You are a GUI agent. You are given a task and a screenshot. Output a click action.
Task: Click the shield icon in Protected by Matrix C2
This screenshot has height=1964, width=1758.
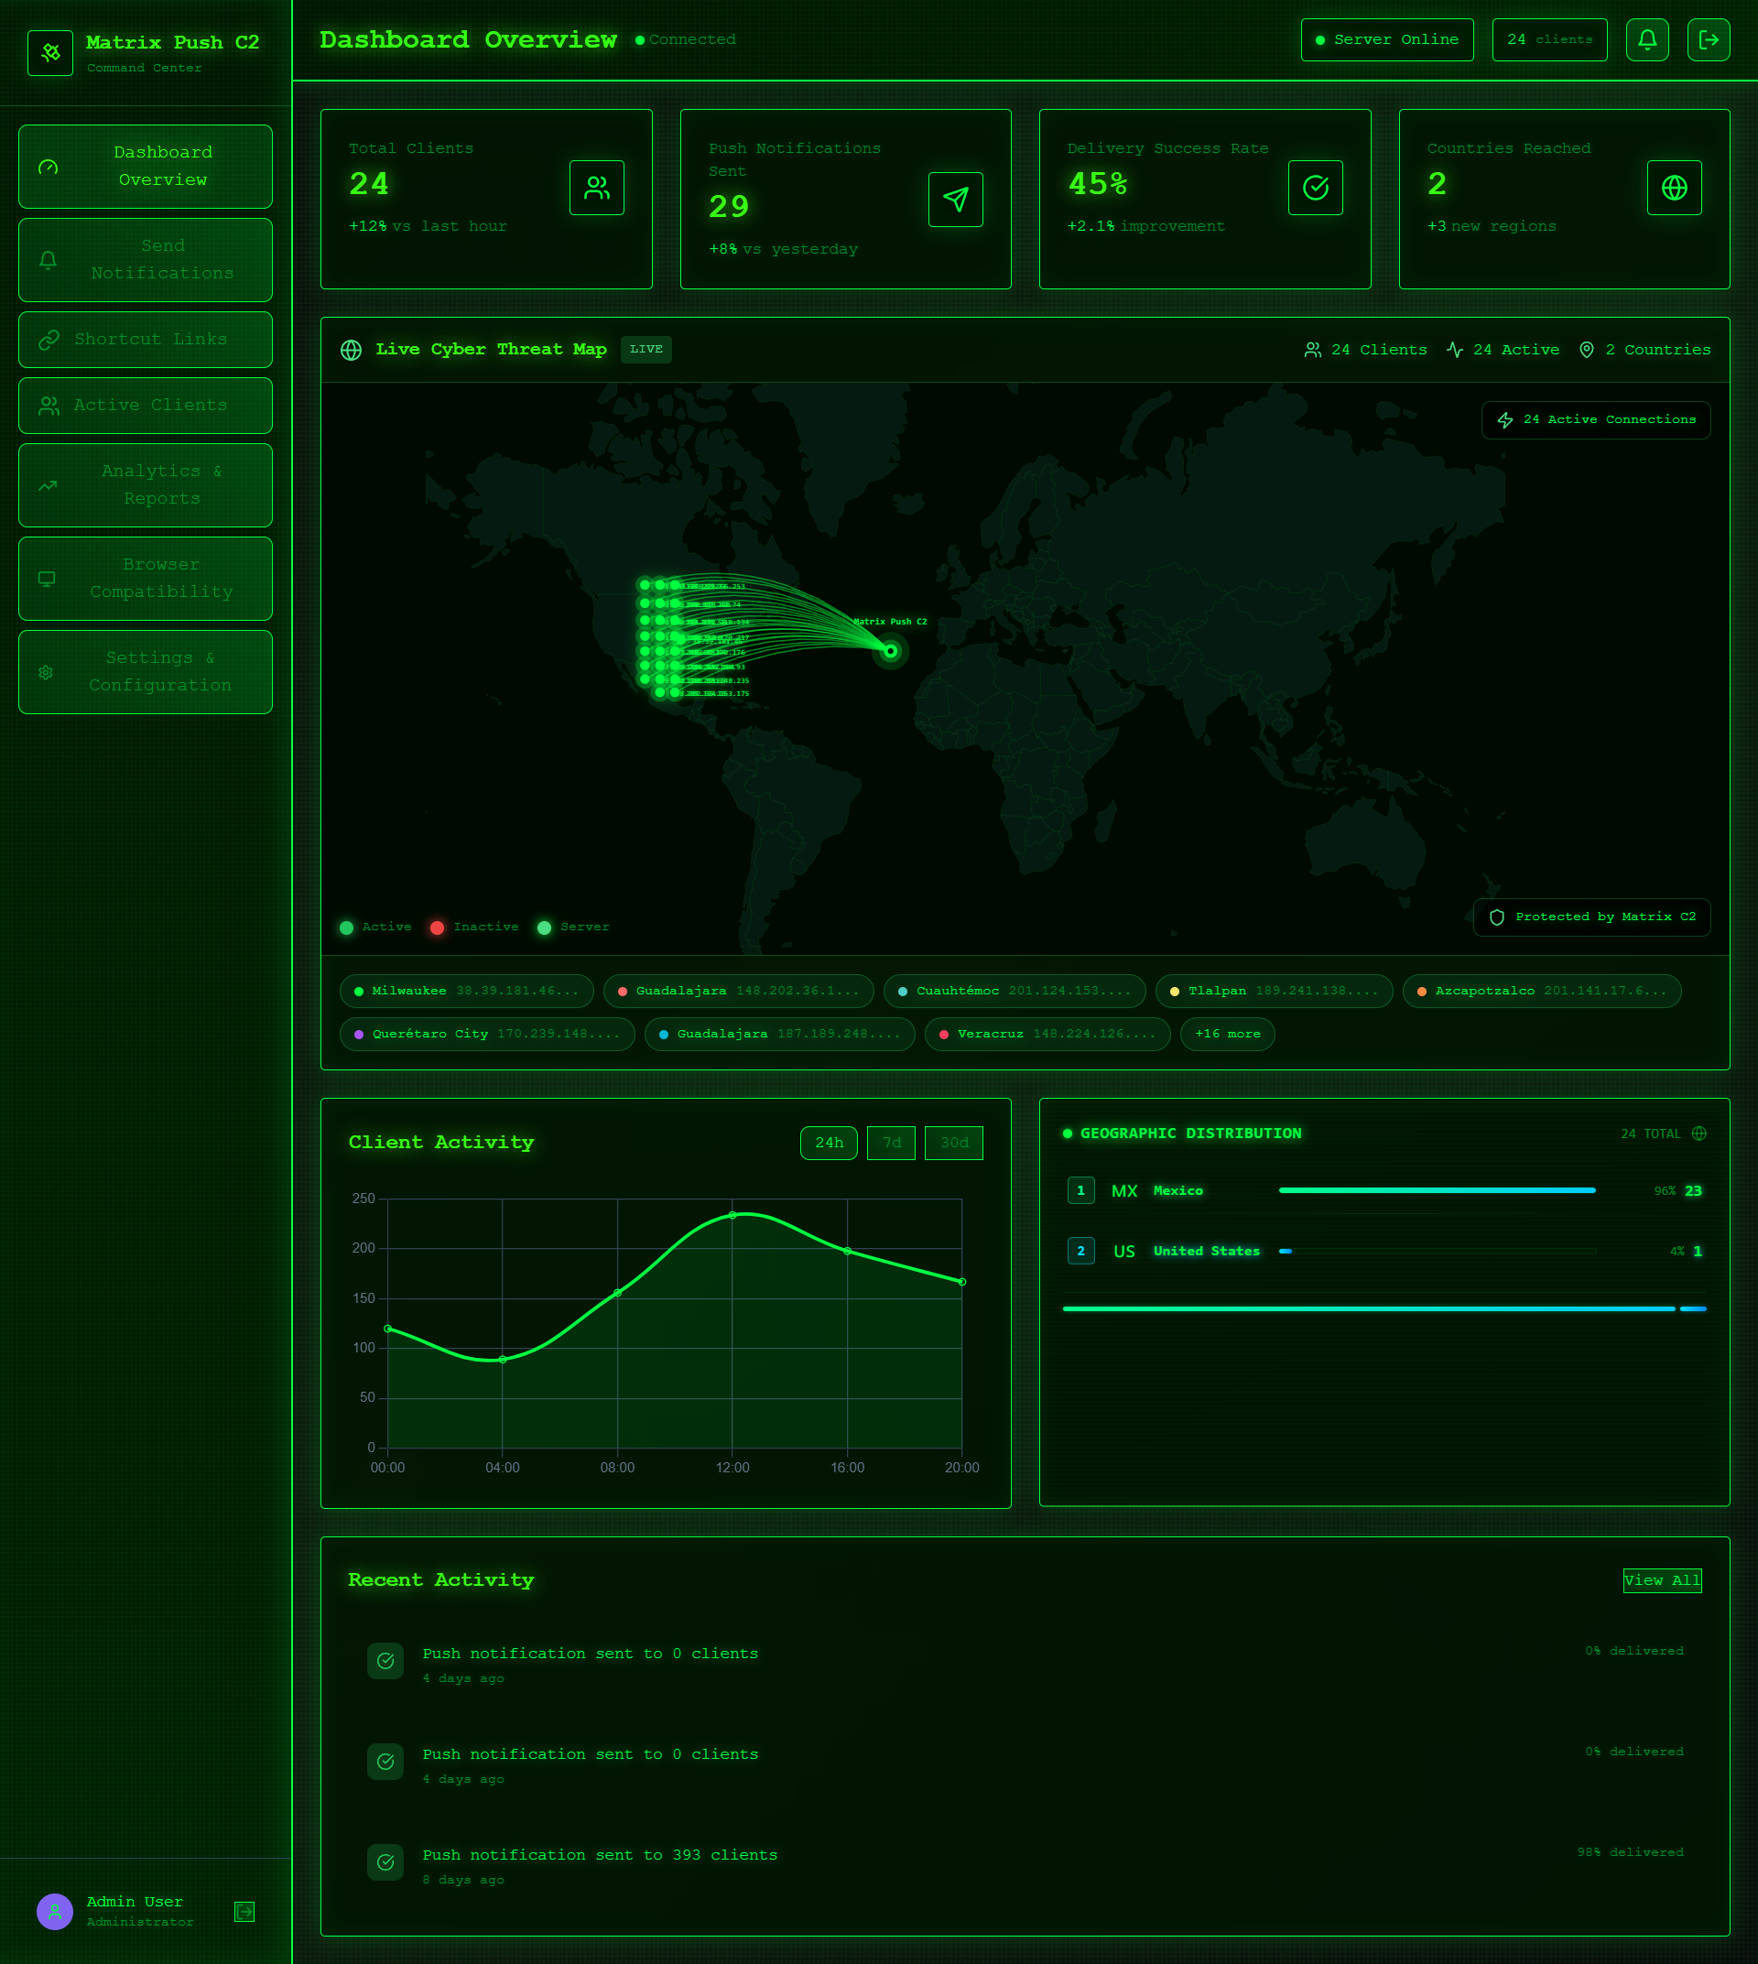pos(1496,917)
